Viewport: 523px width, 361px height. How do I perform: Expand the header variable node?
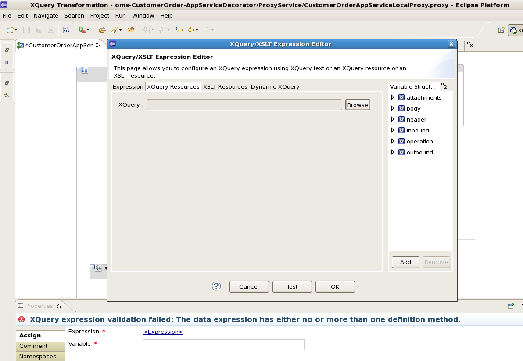click(393, 119)
